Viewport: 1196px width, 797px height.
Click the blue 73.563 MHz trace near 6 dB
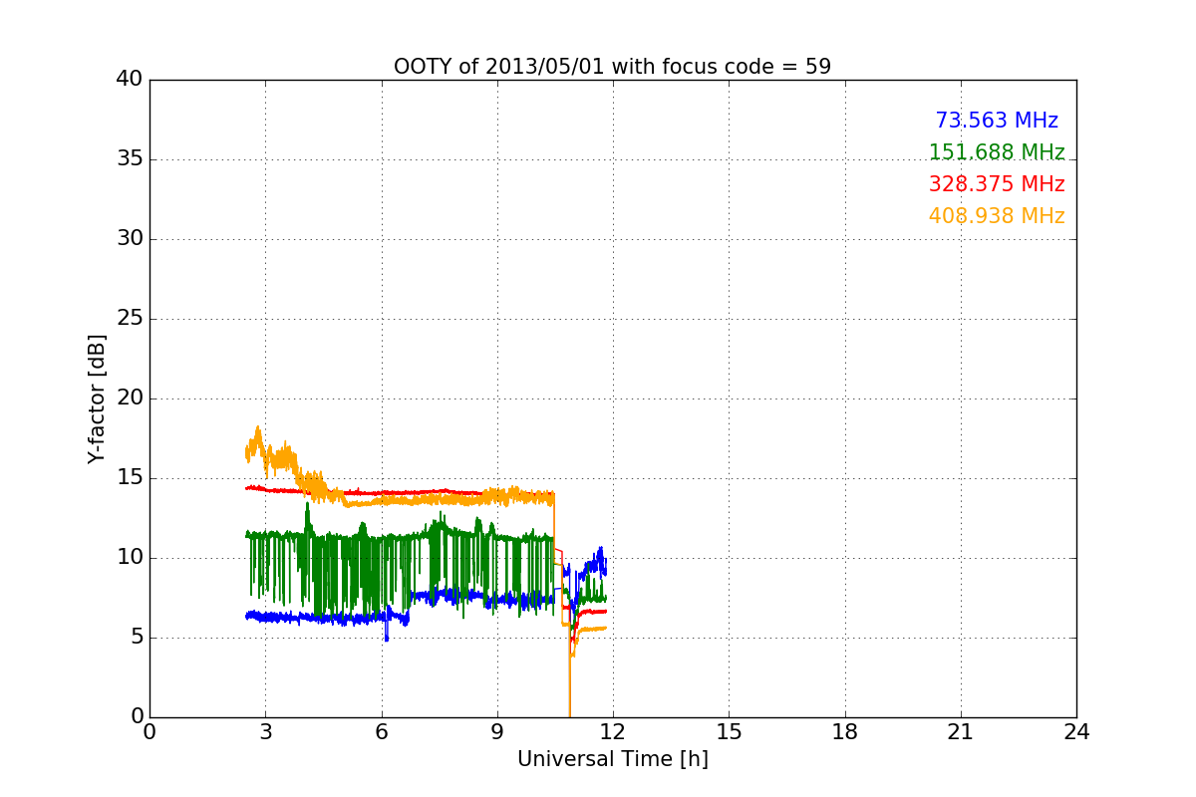click(x=299, y=618)
